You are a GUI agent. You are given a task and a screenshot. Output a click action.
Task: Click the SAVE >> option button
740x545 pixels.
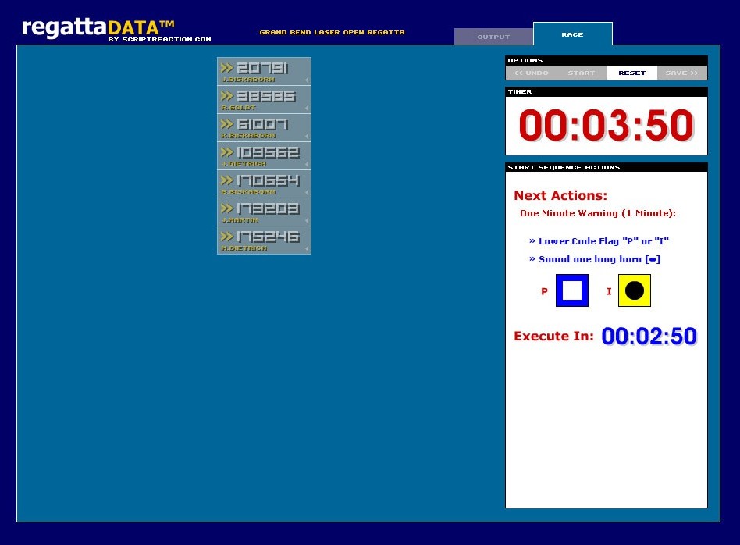(682, 73)
